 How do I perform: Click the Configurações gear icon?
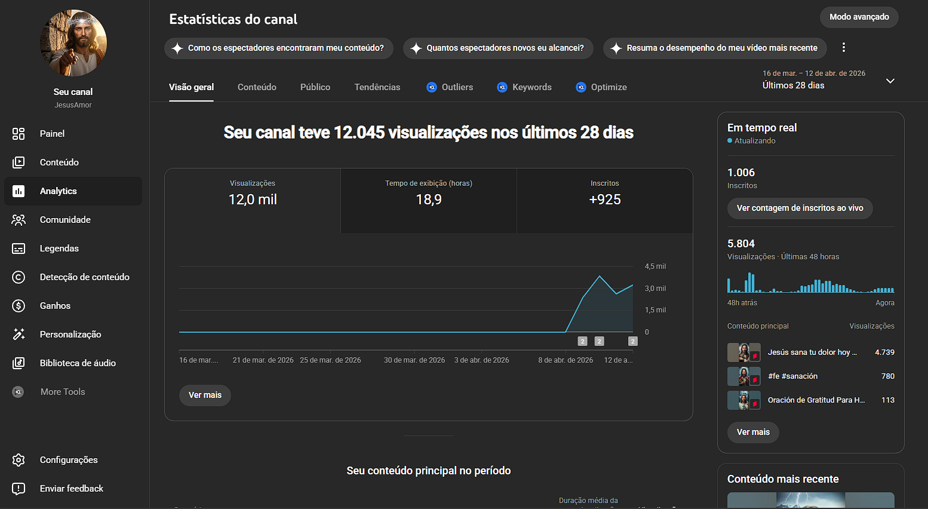click(x=19, y=460)
